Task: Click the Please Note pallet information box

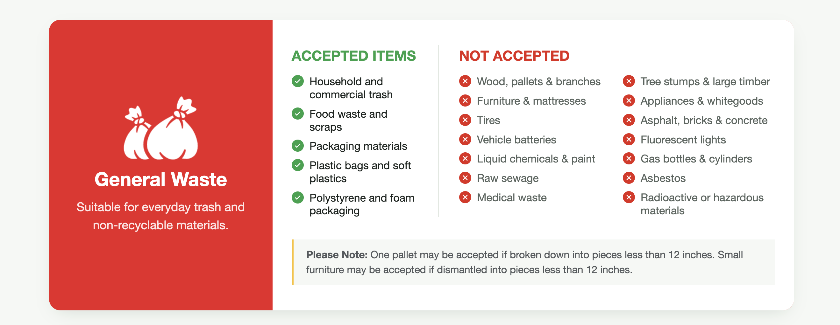Action: [x=533, y=262]
